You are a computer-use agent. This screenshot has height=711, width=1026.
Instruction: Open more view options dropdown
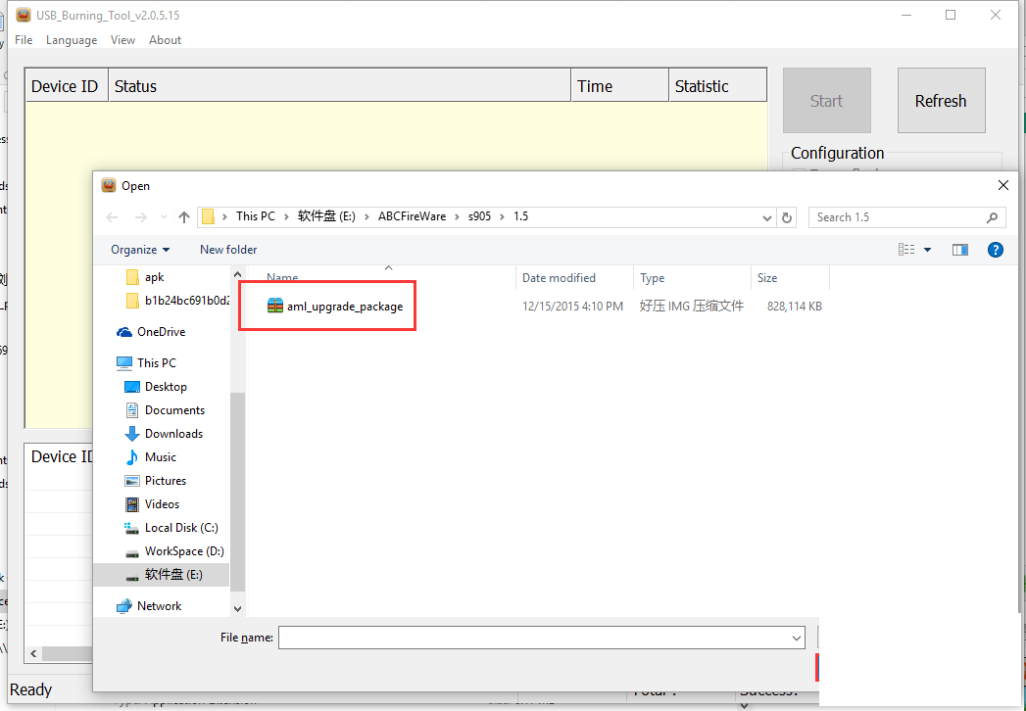click(x=927, y=249)
